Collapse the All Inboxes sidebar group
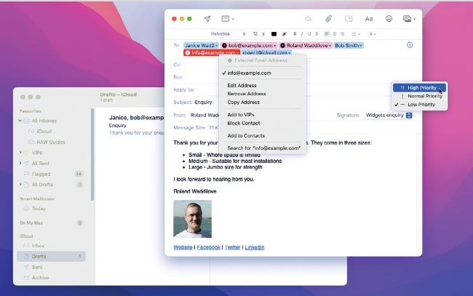473x296 pixels. 20,121
